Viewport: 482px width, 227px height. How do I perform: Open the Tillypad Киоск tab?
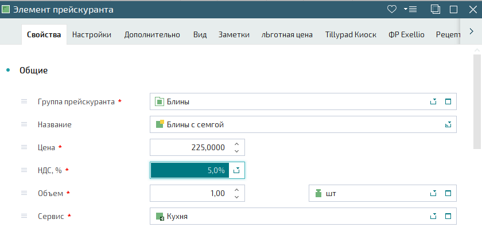[x=351, y=35]
